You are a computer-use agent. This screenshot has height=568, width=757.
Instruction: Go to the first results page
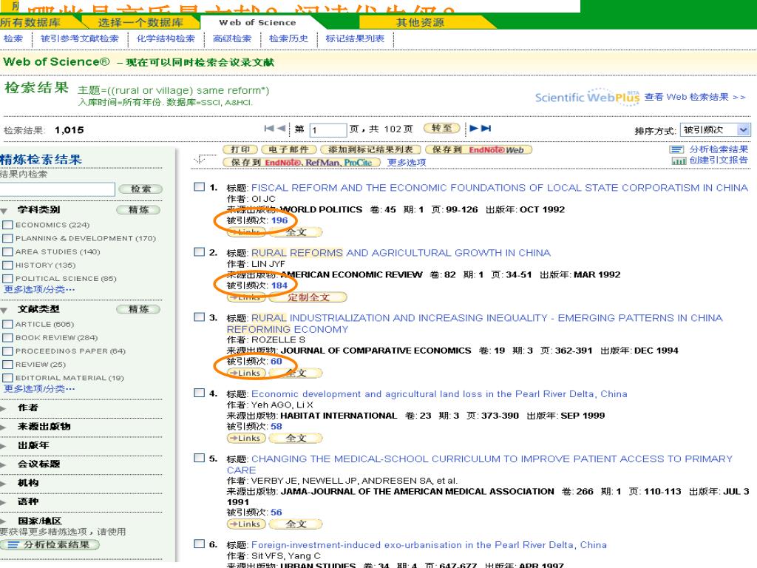(x=269, y=129)
